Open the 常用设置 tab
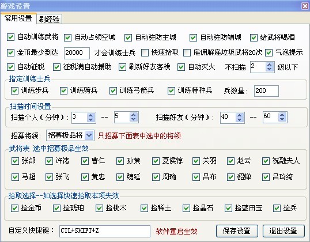This screenshot has width=310, height=242. click(x=18, y=18)
